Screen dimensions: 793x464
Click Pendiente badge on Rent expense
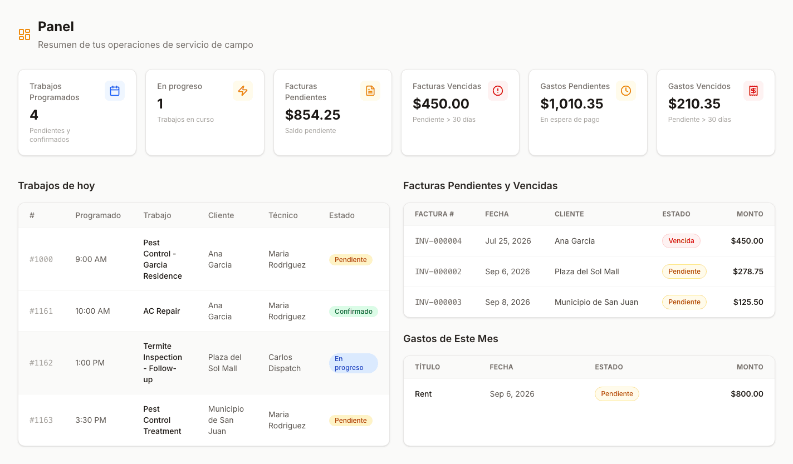click(x=617, y=394)
